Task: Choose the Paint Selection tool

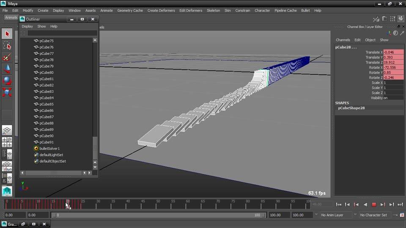Action: coord(7,57)
